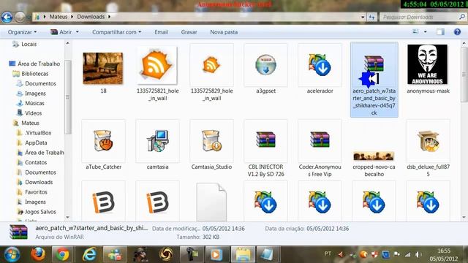Image resolution: width=468 pixels, height=263 pixels.
Task: Select the 1335725829_hole_in_wall small RSS icon
Action: (211, 65)
